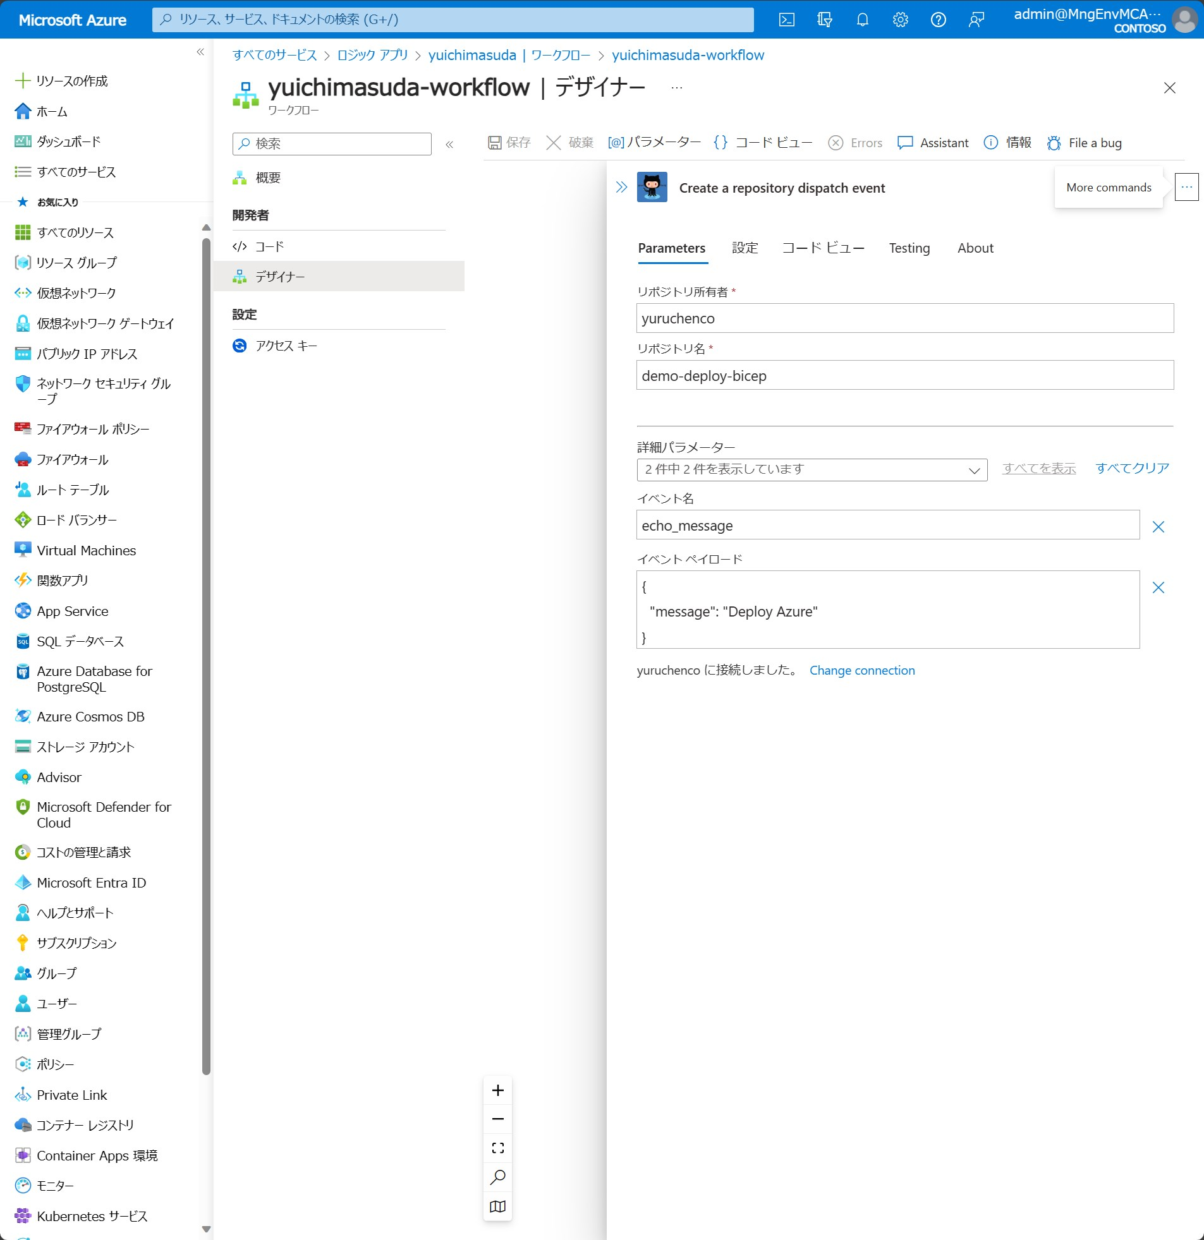Screen dimensions: 1204x1240
Task: Click the GitHub icon on the dispatch event card
Action: pos(652,187)
